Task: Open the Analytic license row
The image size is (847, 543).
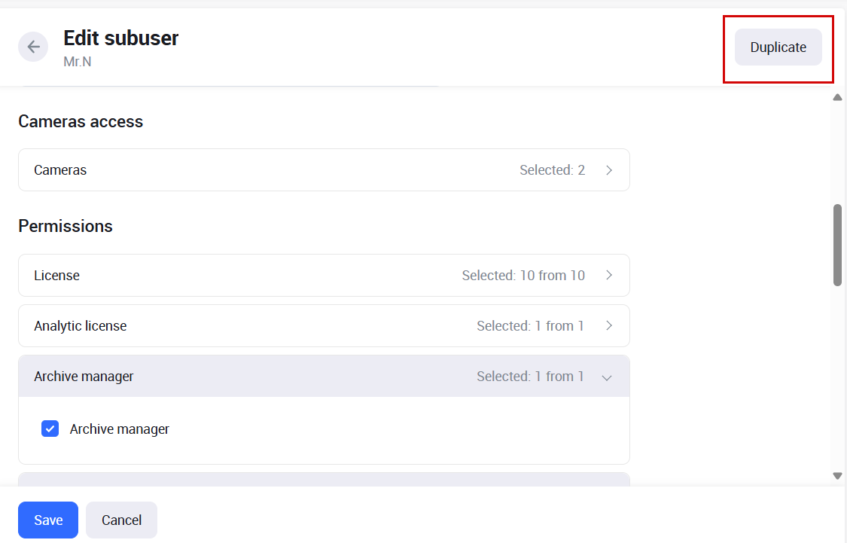Action: (x=324, y=326)
